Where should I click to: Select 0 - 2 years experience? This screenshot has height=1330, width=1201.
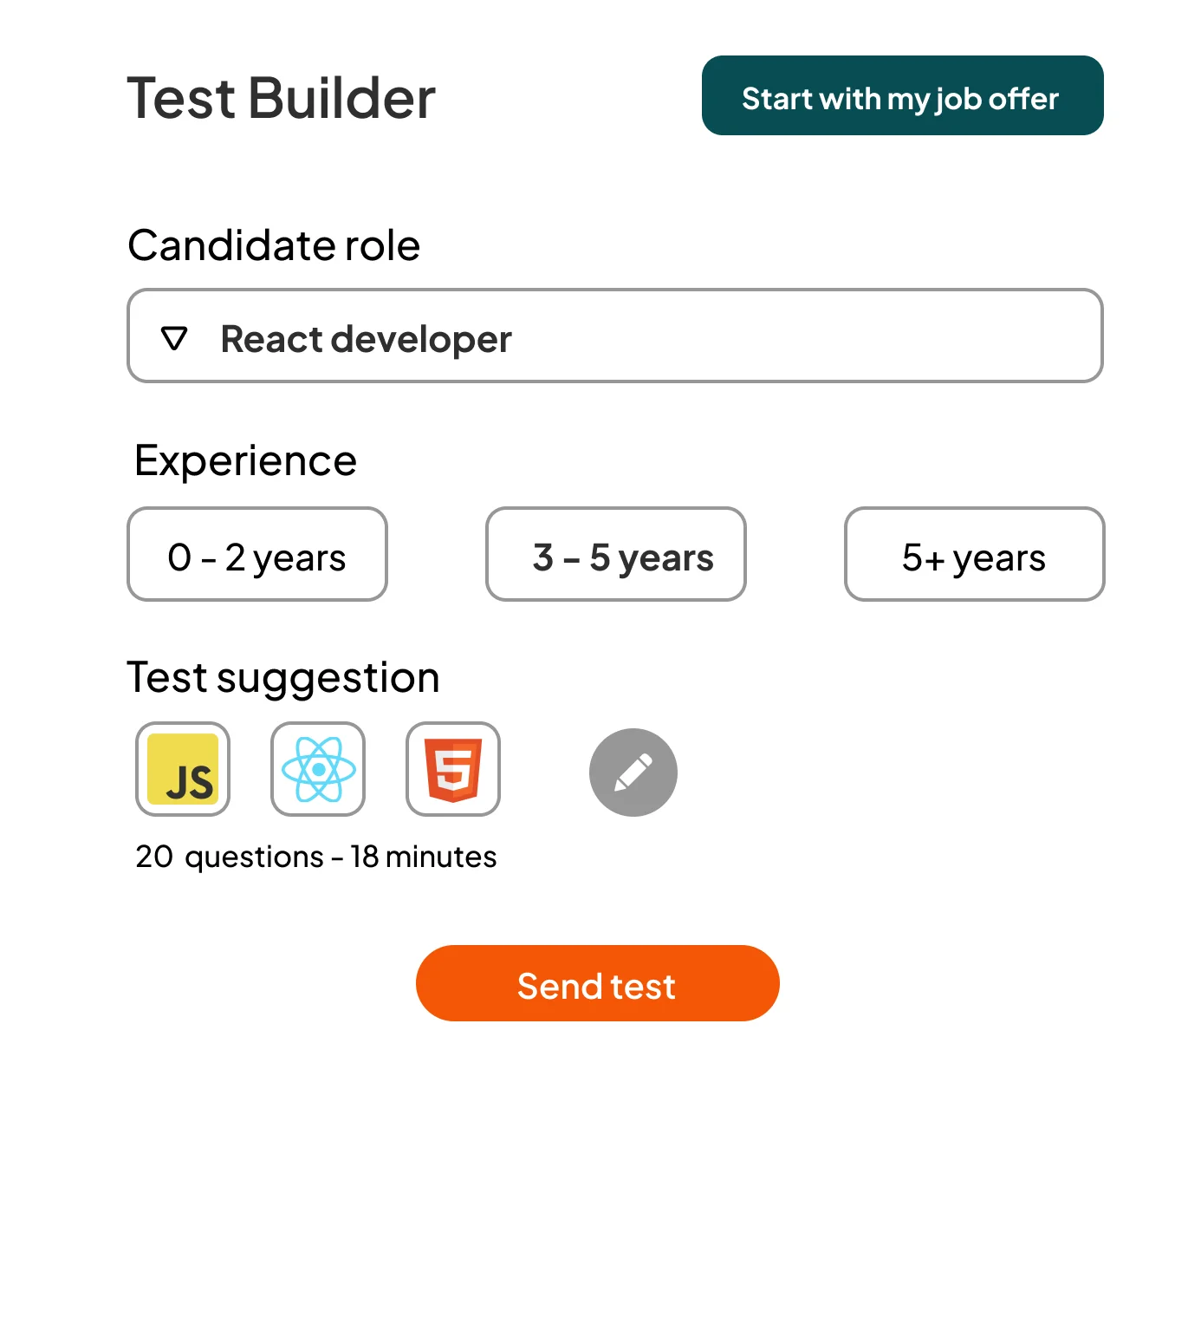257,554
